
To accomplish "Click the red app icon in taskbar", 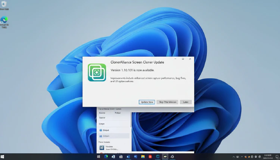I will (x=150, y=157).
